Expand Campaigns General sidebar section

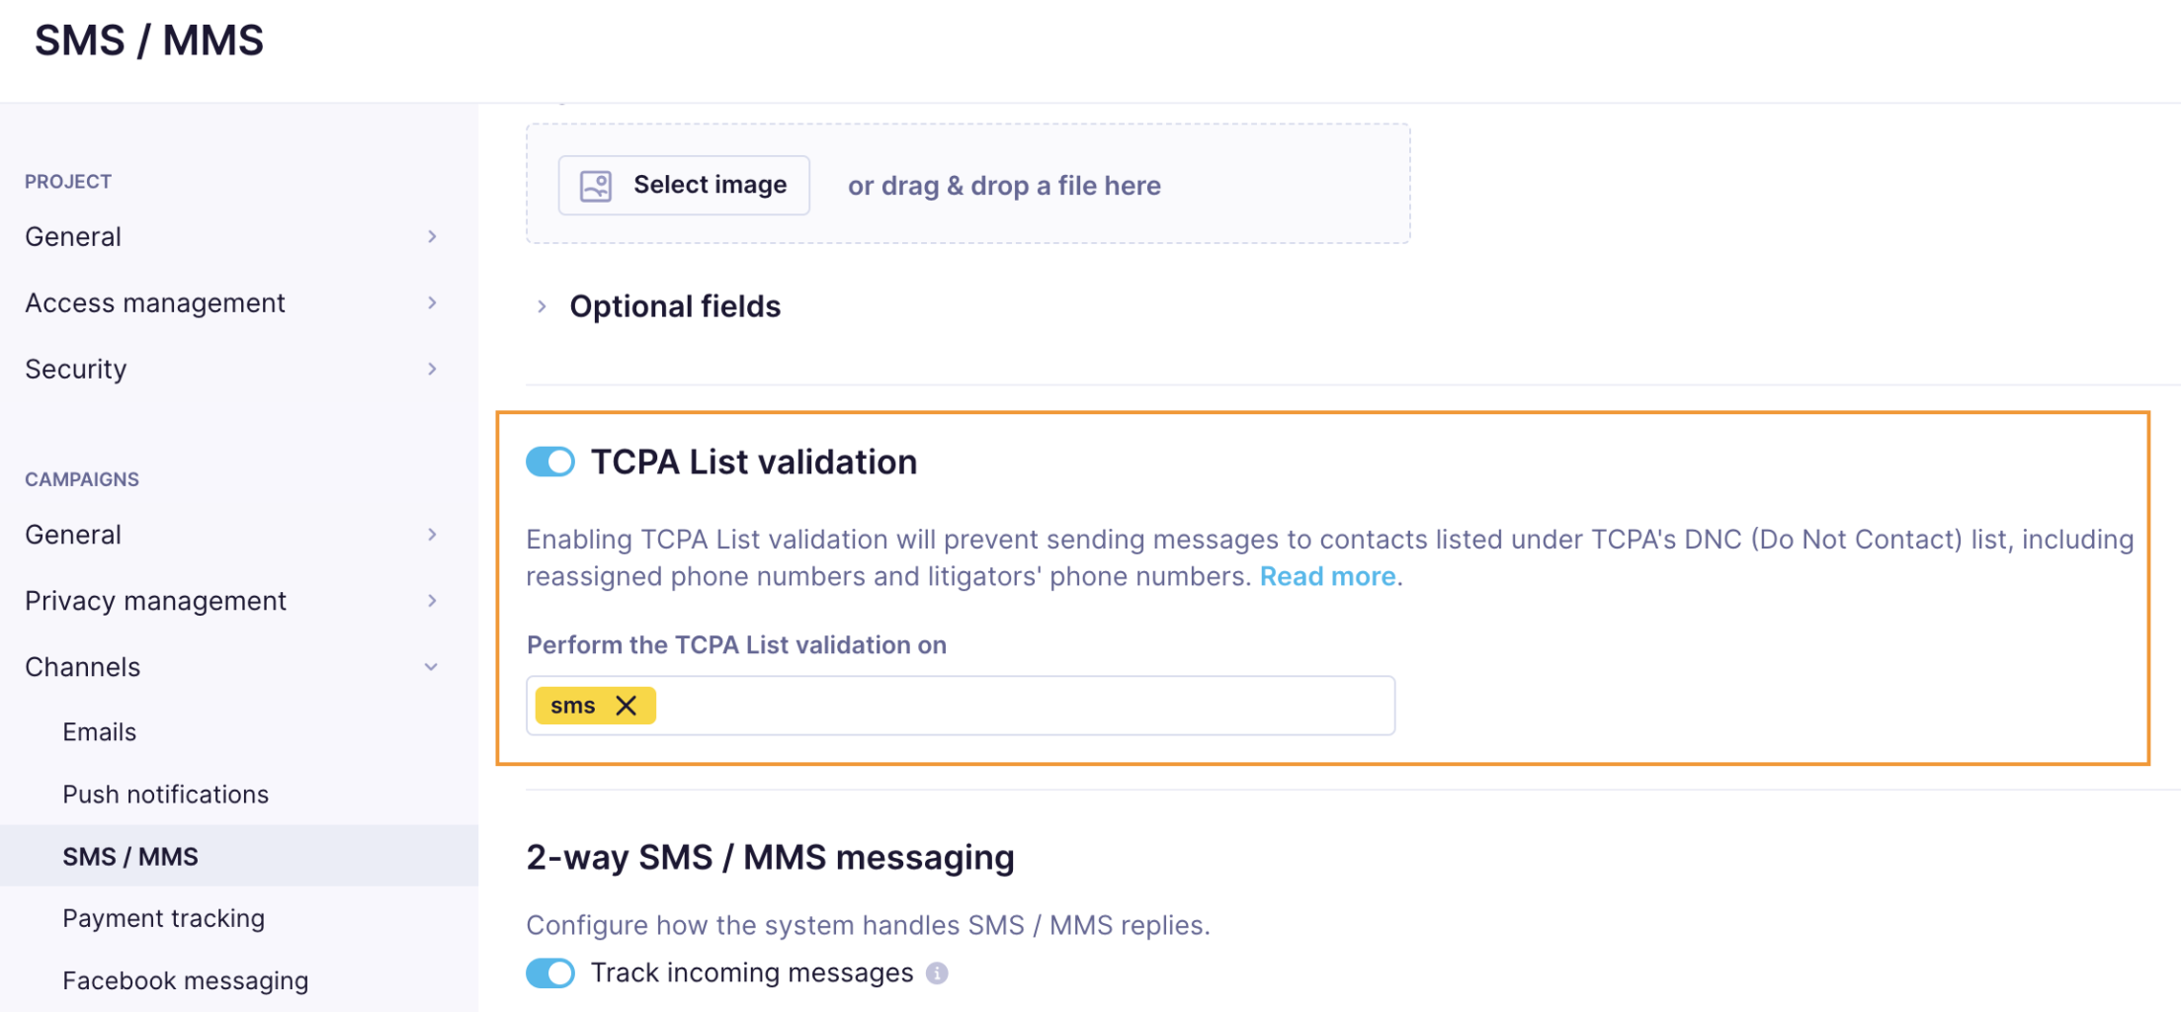432,535
